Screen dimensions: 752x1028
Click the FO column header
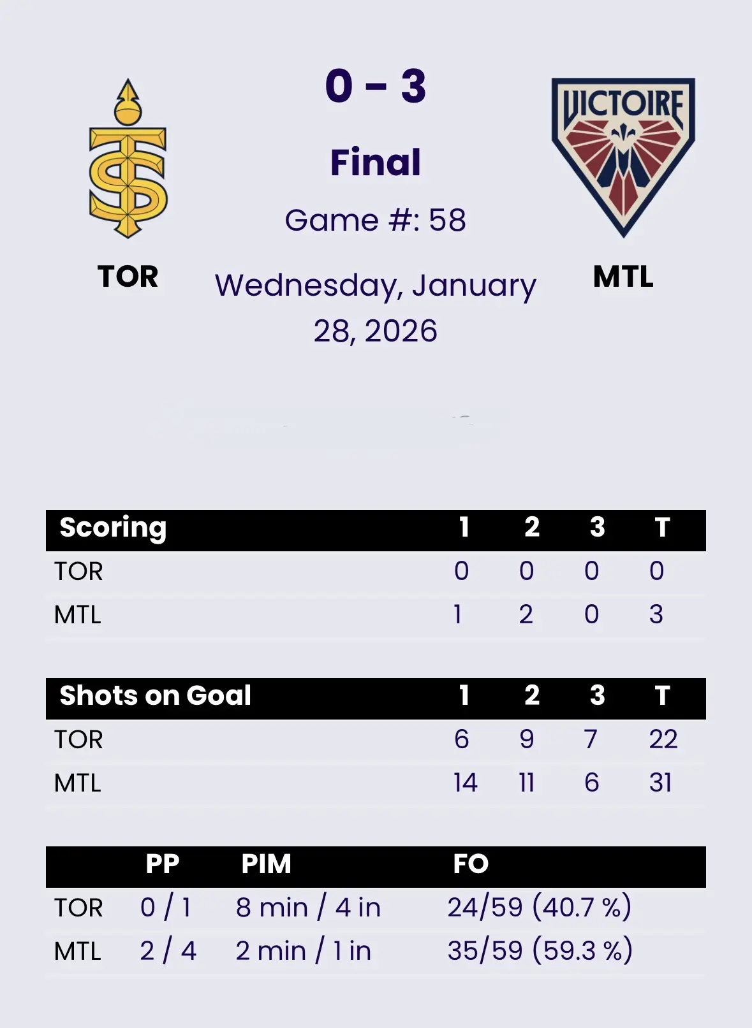tap(471, 864)
